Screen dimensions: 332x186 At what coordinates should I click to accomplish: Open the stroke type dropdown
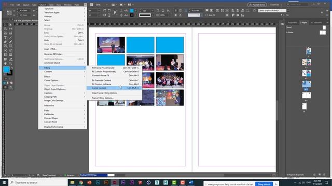click(x=153, y=15)
